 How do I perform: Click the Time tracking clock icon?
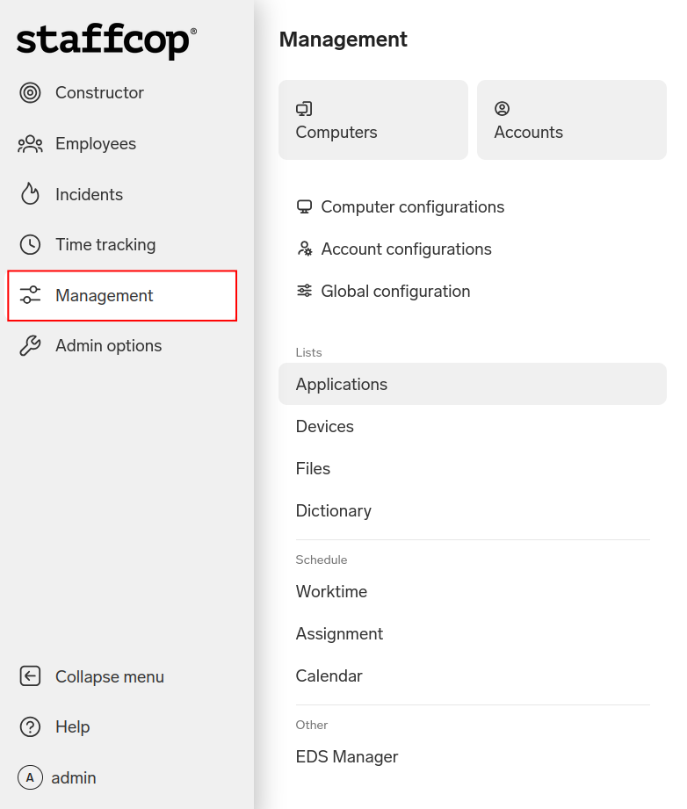pos(30,245)
